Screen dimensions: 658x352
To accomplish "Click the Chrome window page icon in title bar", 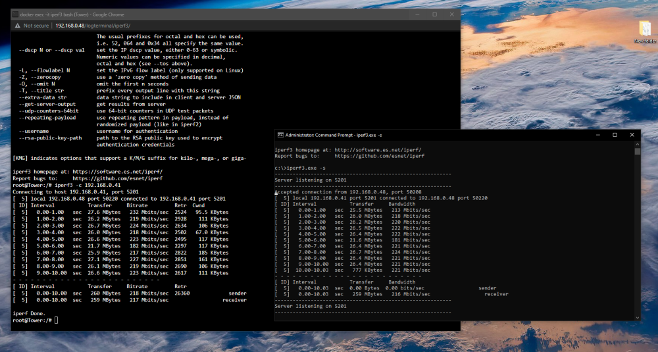I will [16, 14].
